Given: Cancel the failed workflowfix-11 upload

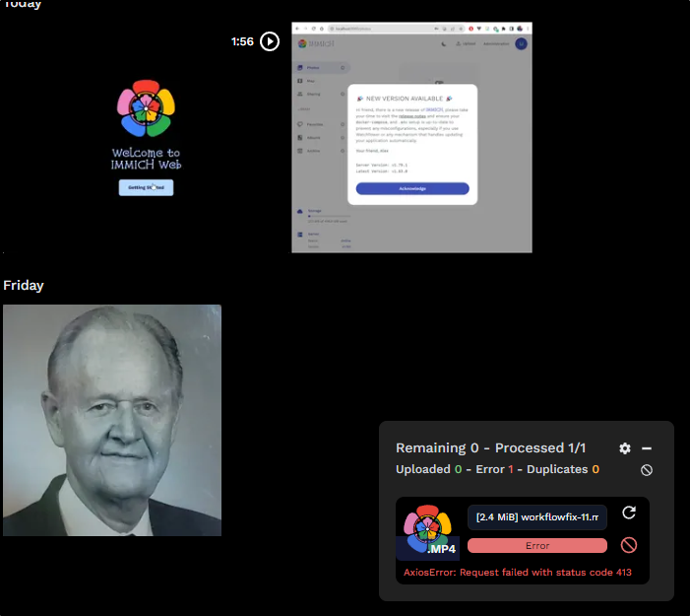Looking at the screenshot, I should pos(629,545).
